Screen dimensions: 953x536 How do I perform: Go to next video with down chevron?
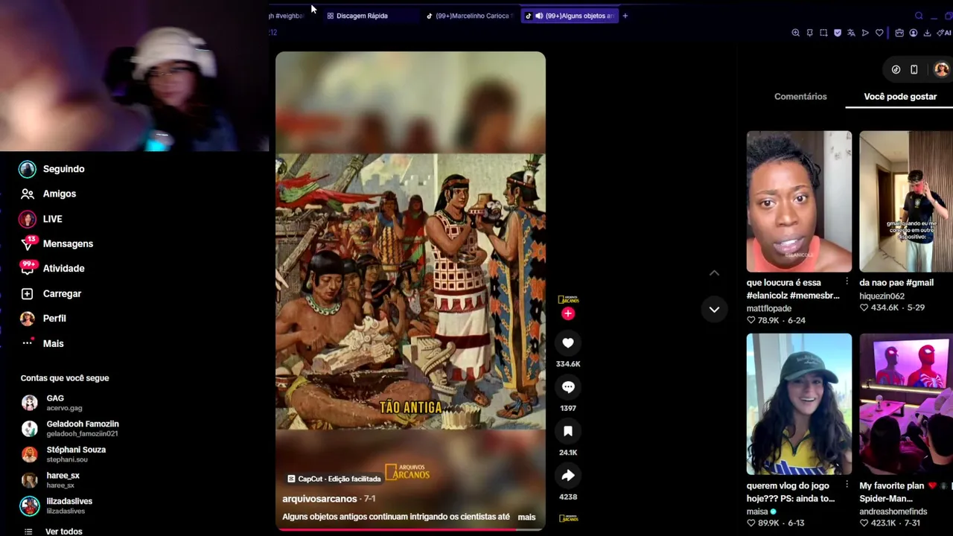[x=714, y=310]
